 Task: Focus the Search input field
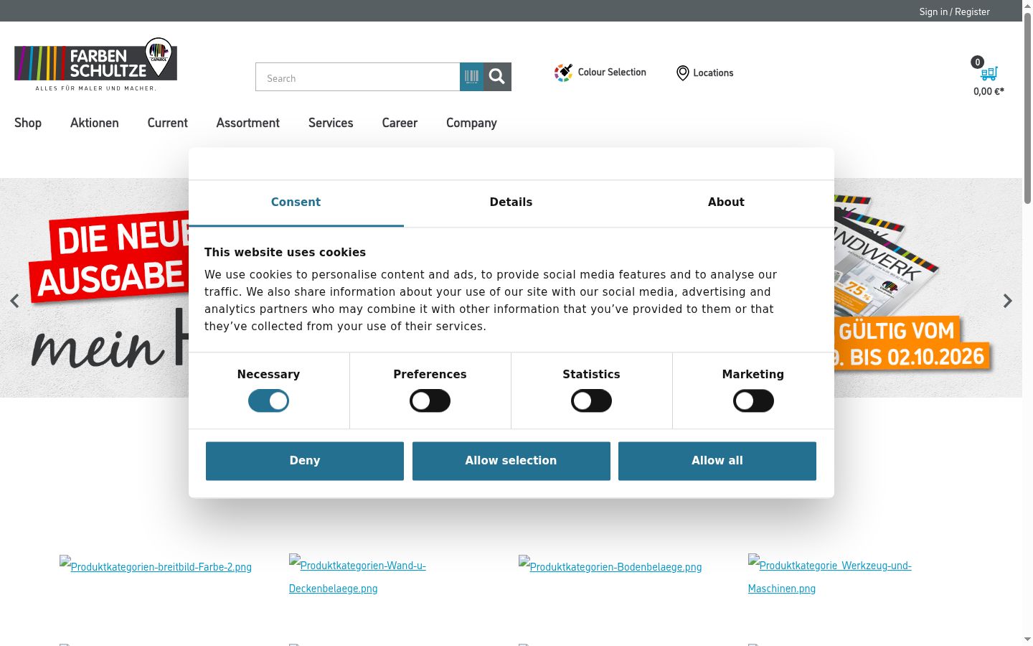tap(357, 78)
